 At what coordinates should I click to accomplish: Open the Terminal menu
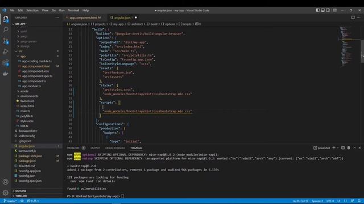point(73,10)
